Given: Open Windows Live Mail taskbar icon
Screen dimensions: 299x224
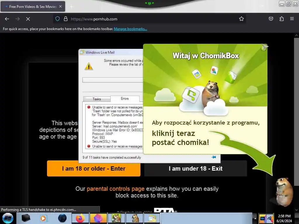Looking at the screenshot, I should tap(152, 218).
